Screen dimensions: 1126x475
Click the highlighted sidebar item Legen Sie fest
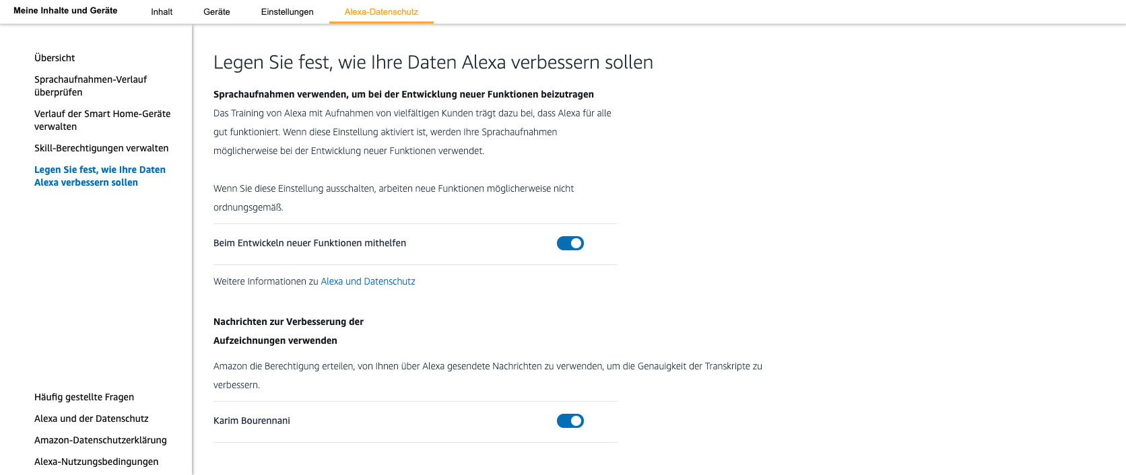click(100, 176)
